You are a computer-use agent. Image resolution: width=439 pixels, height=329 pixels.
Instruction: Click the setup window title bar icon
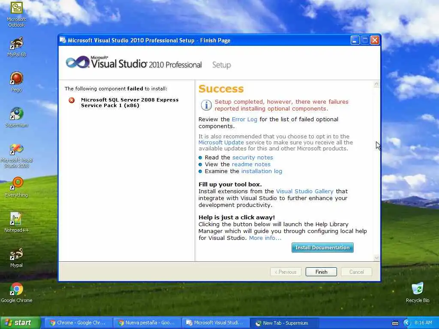pyautogui.click(x=63, y=40)
